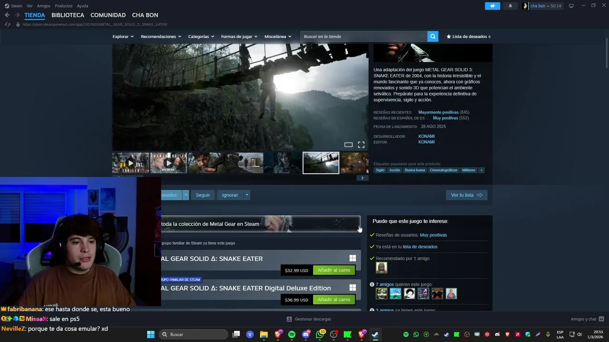Open Discord from the taskbar
The height and width of the screenshot is (342, 609).
pos(305,334)
